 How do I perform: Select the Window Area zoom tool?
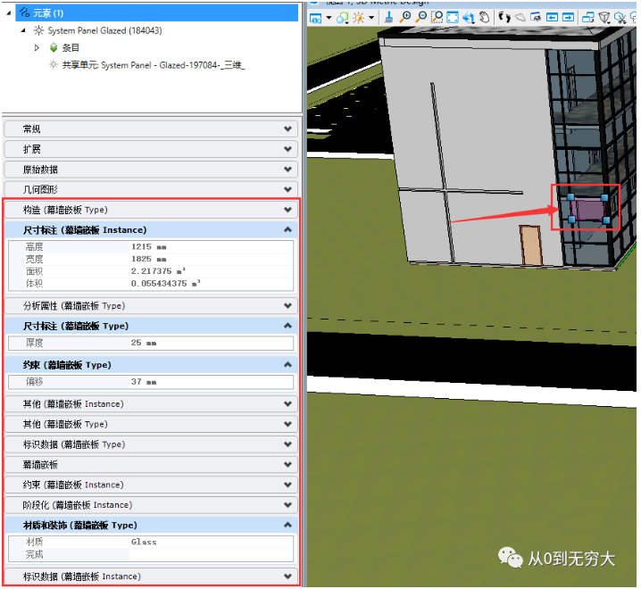coord(437,17)
